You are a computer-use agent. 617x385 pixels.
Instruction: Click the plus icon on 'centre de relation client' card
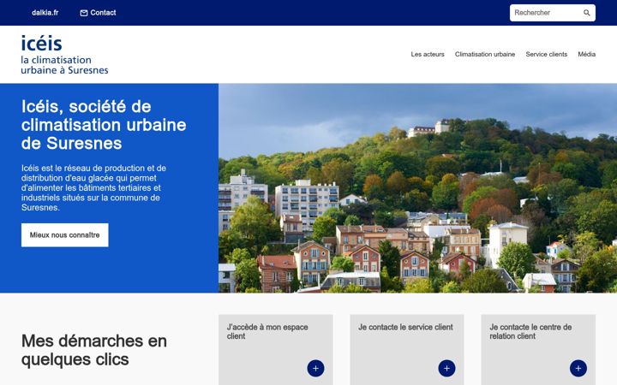click(x=578, y=368)
